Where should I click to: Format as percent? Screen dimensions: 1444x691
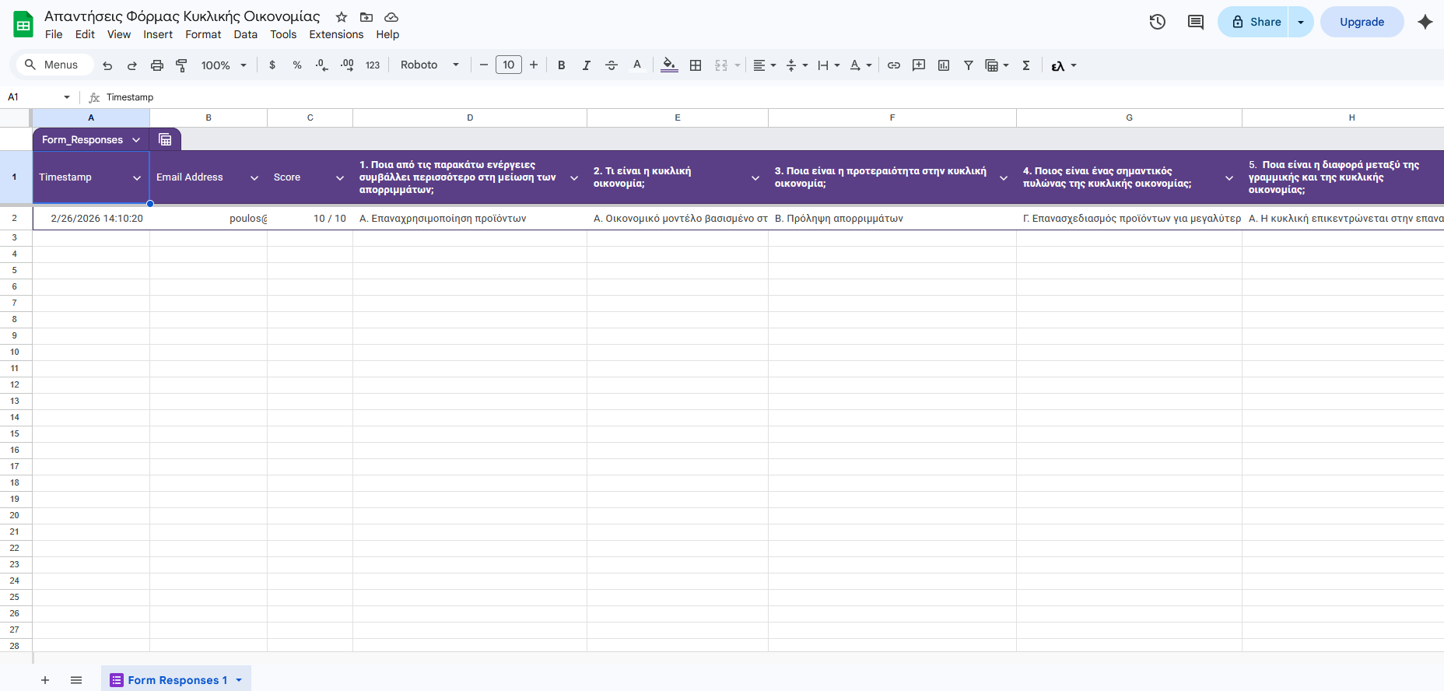pos(297,65)
